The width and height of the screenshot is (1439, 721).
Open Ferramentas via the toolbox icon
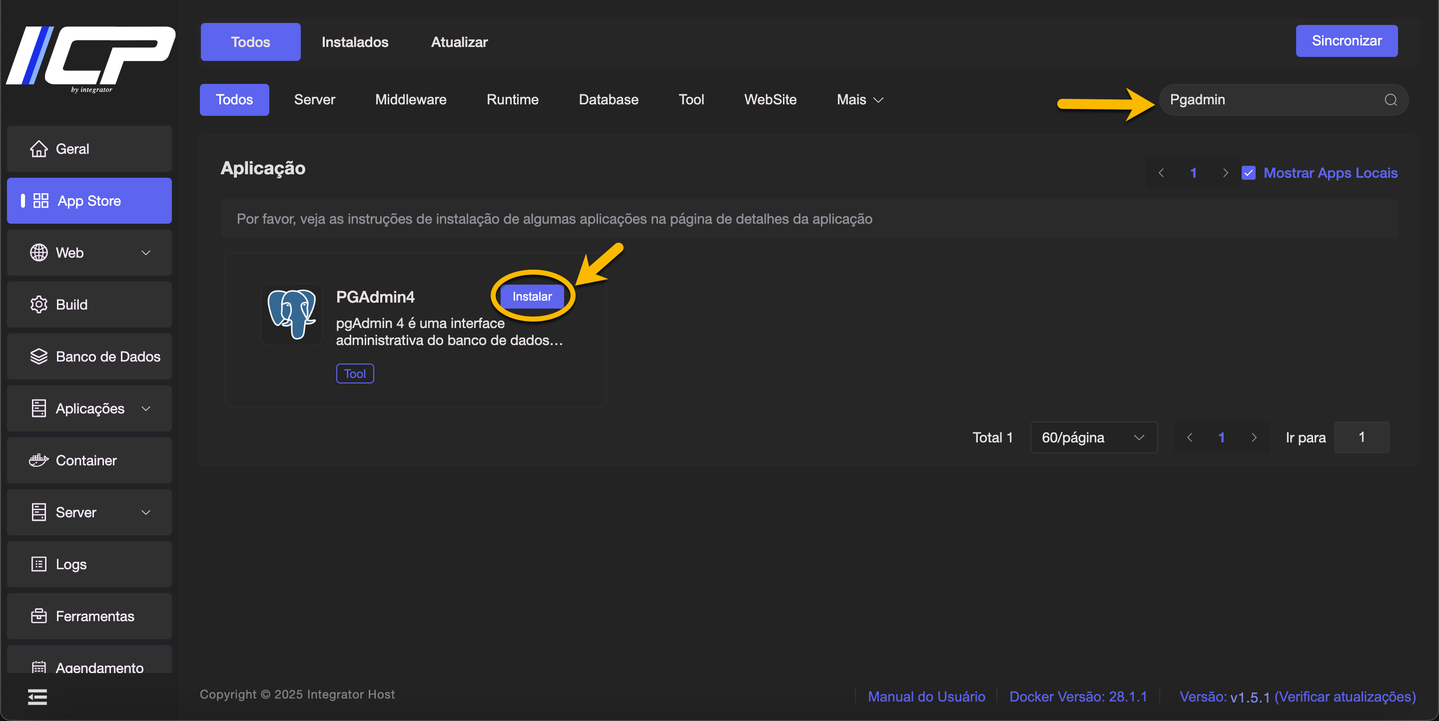(x=38, y=616)
